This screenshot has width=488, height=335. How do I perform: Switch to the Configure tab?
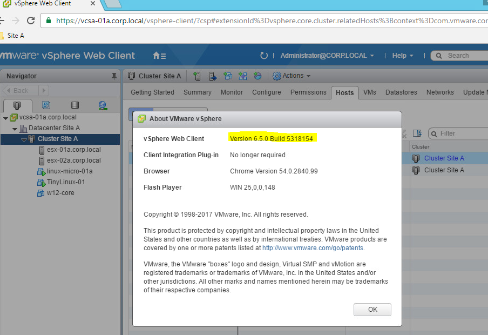[267, 92]
